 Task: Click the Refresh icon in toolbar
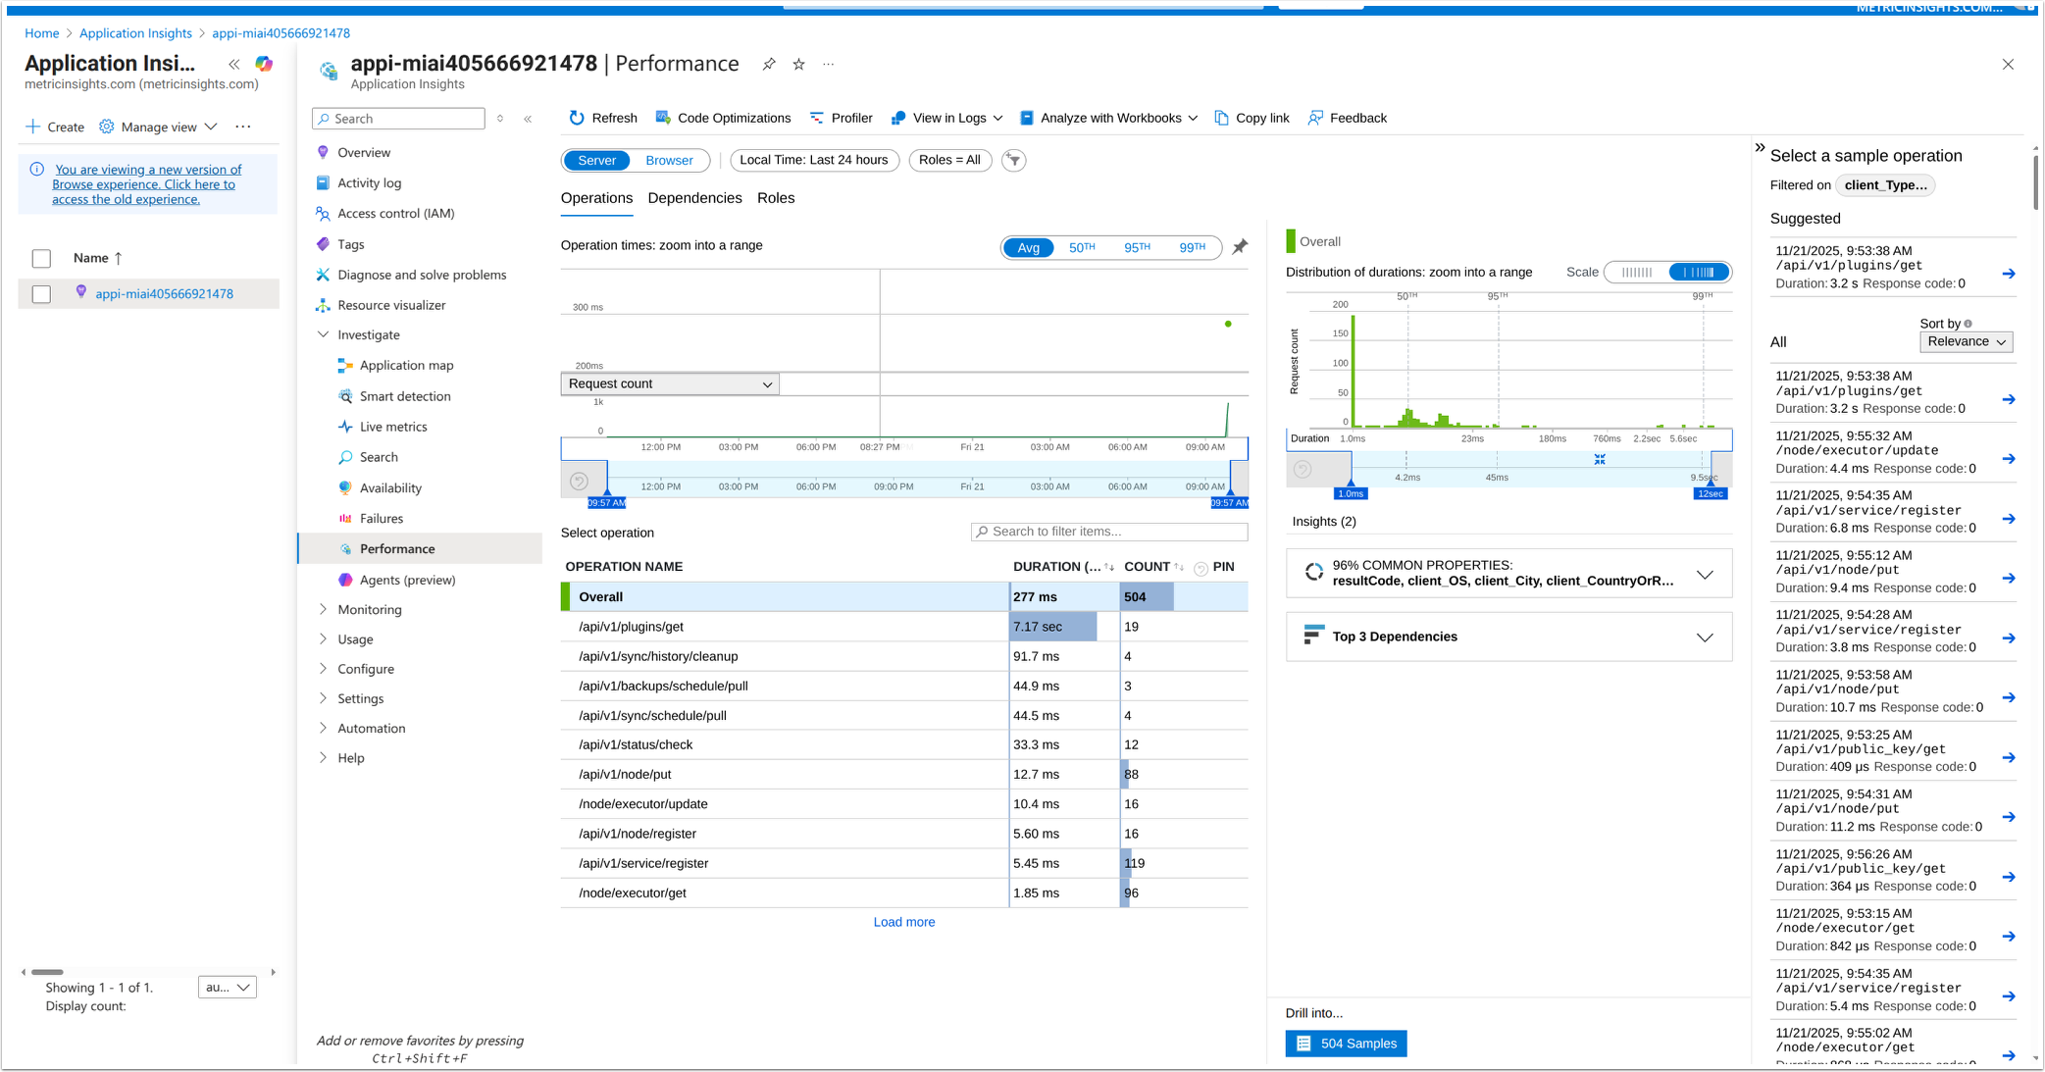(x=577, y=118)
